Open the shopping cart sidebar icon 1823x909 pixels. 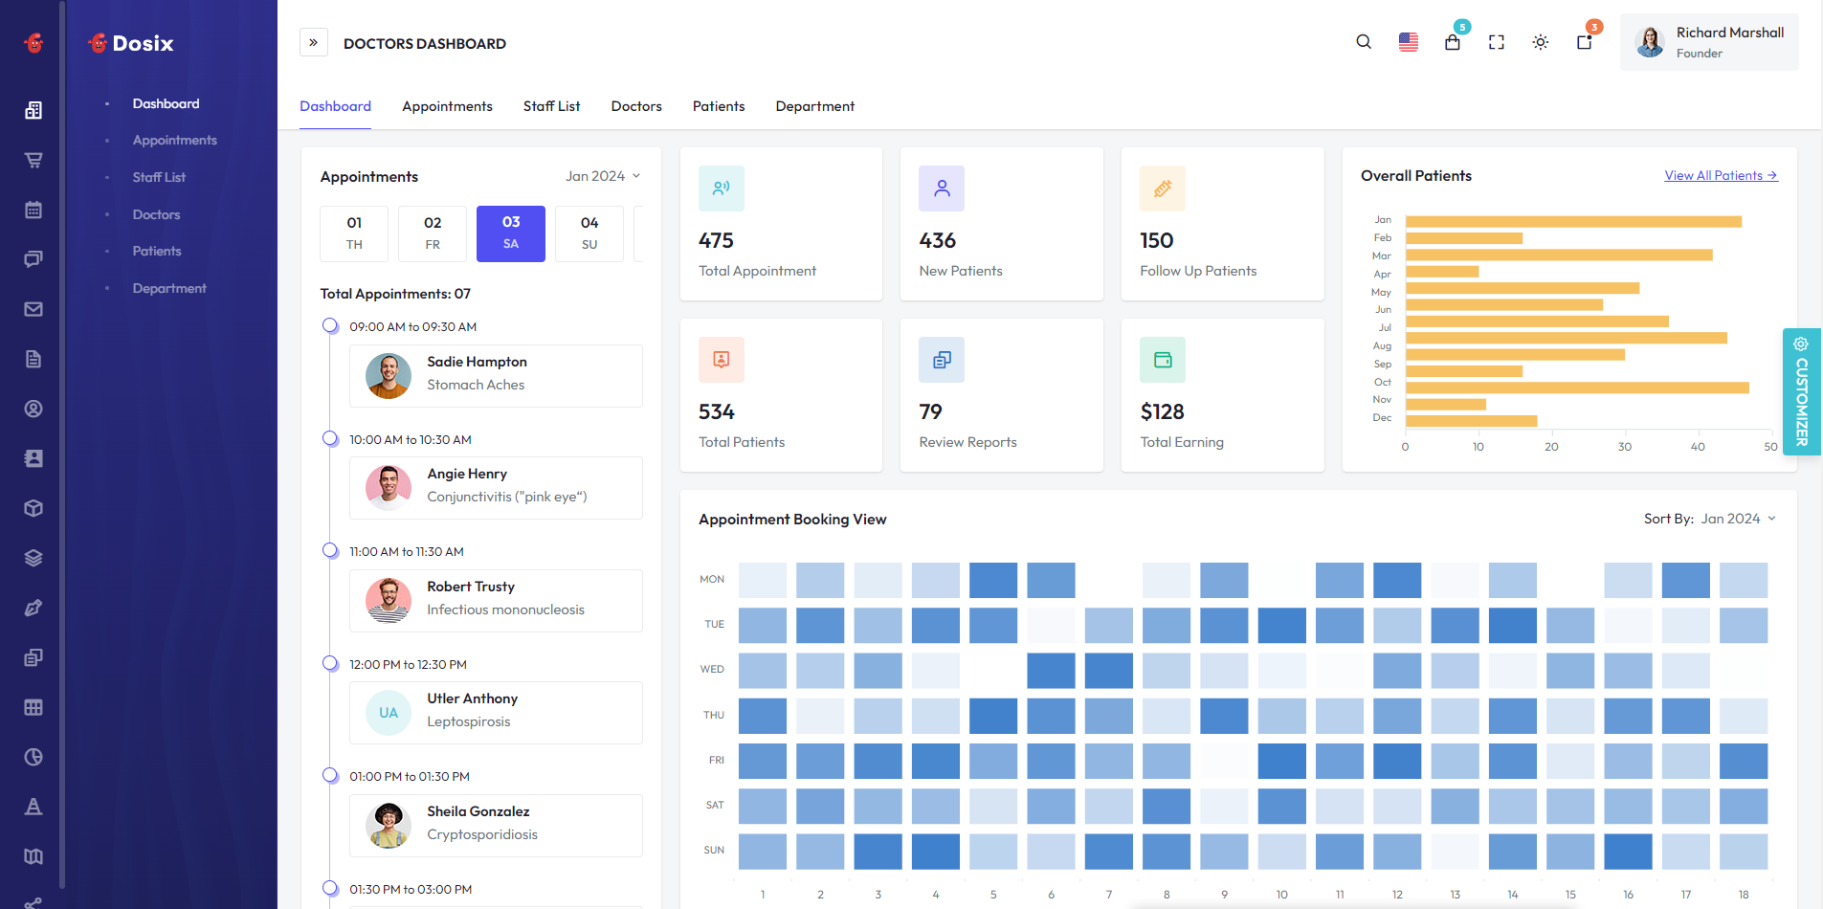33,160
